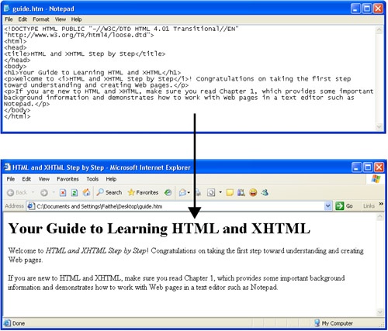Click the Go button next to address

click(344, 206)
